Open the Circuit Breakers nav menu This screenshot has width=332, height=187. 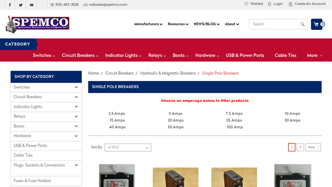pyautogui.click(x=80, y=55)
